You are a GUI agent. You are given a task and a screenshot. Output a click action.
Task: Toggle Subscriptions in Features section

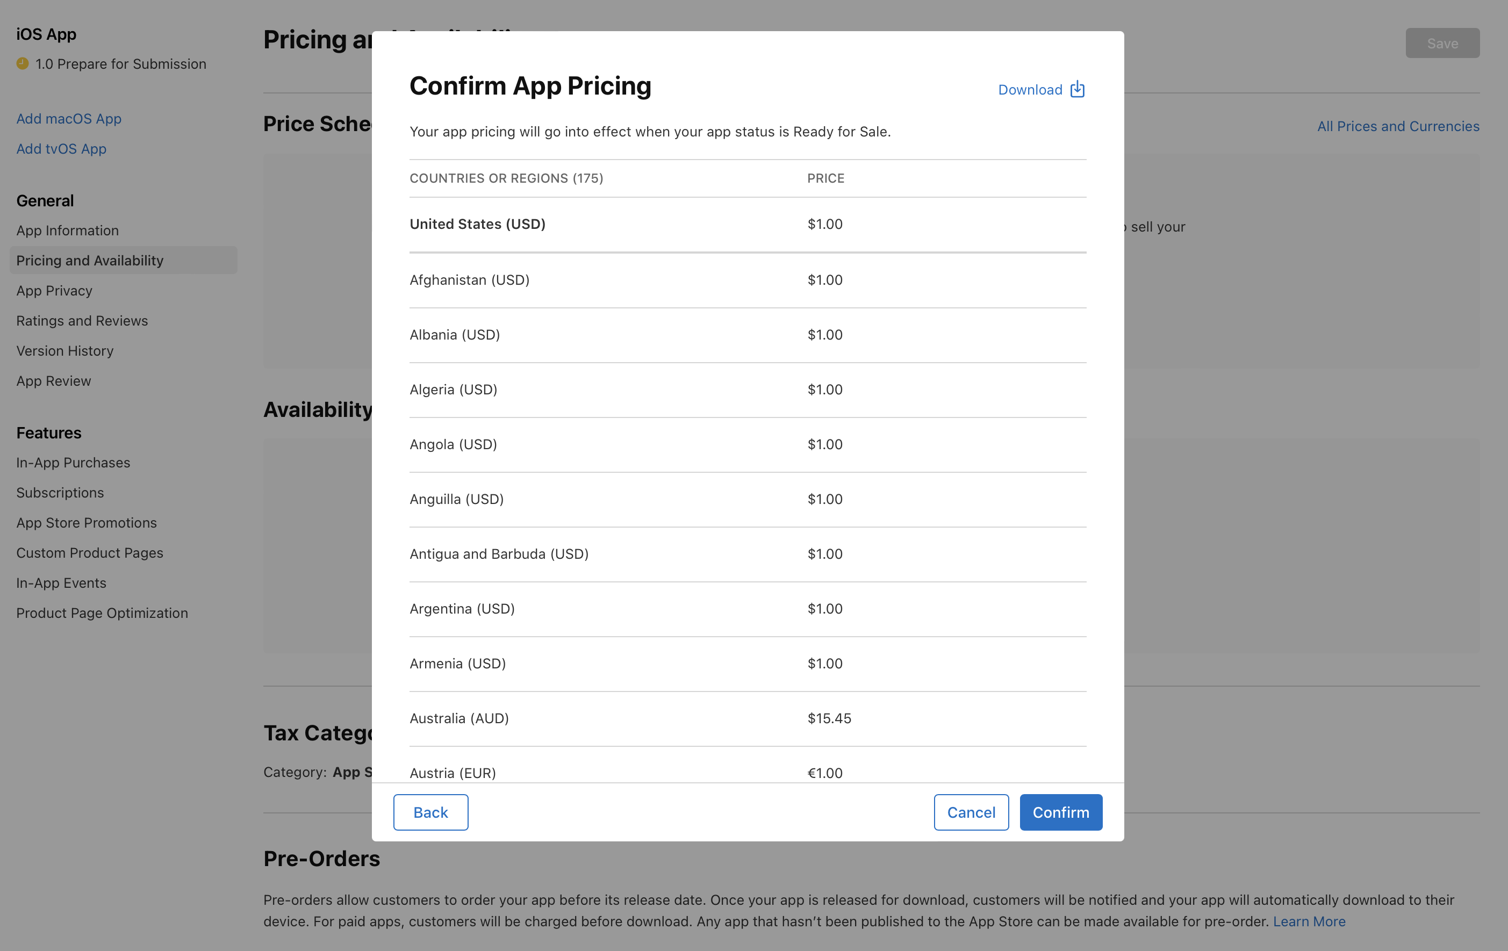[x=59, y=492]
